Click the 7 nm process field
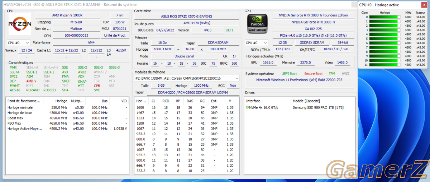Image resolution: width=430 pixels, height=182 pixels. tap(120, 15)
